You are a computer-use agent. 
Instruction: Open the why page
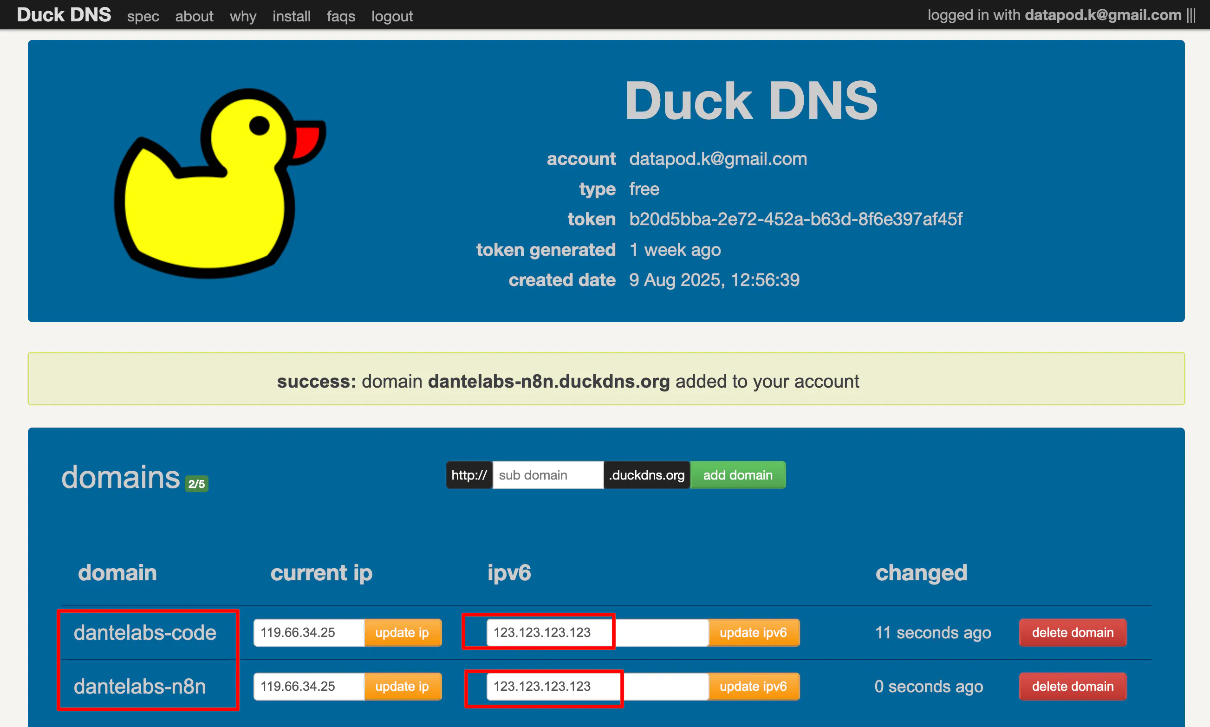242,16
